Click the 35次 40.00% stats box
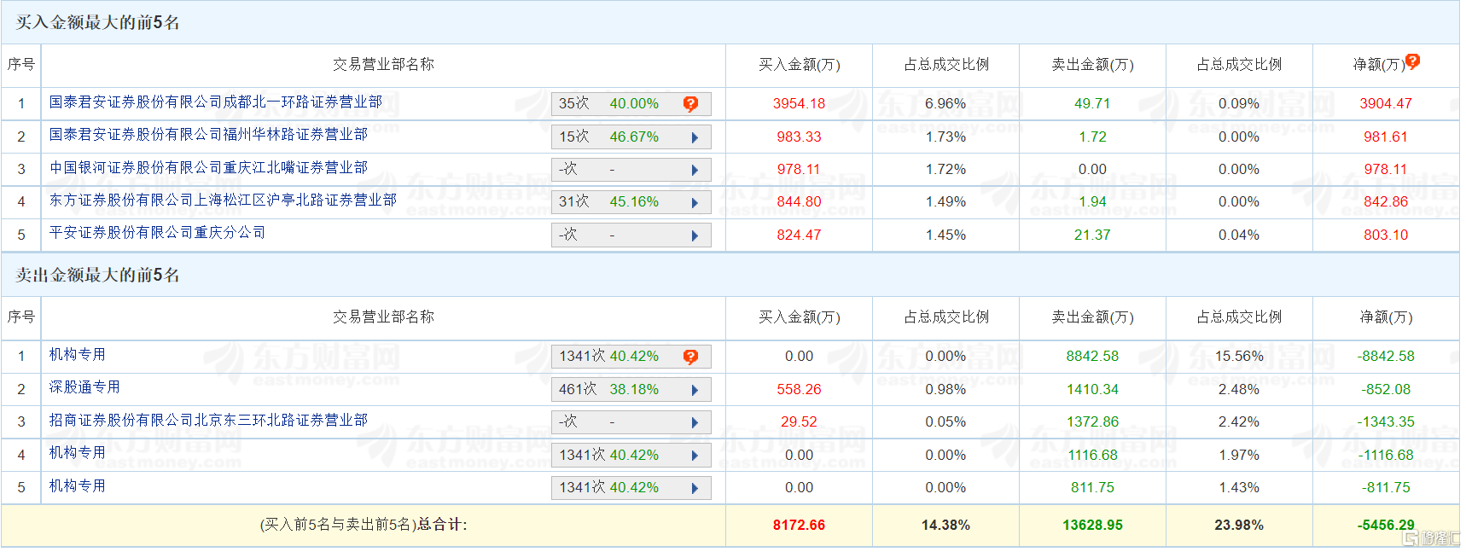The image size is (1466, 552). (631, 104)
